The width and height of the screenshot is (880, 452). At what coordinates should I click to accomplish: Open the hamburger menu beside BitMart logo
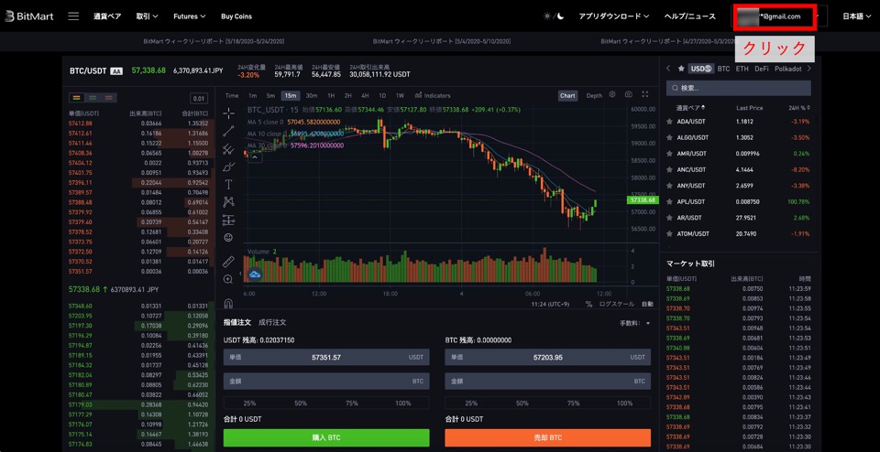point(73,16)
